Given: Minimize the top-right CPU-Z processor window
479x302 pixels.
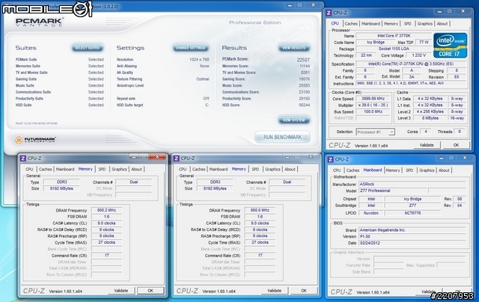Looking at the screenshot, I should tap(439, 12).
